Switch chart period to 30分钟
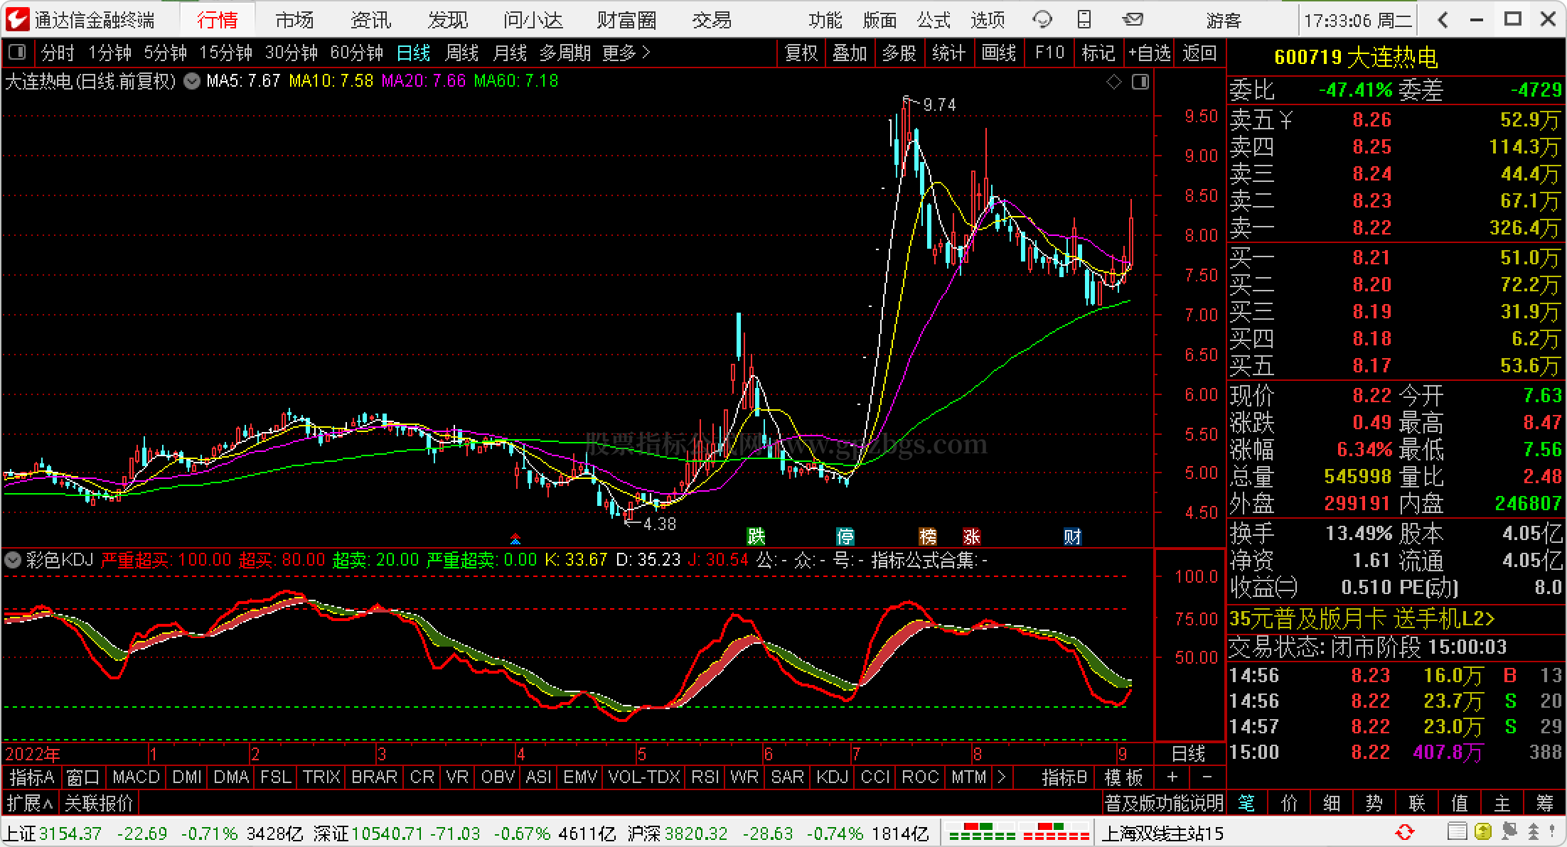Image resolution: width=1567 pixels, height=847 pixels. 292,53
